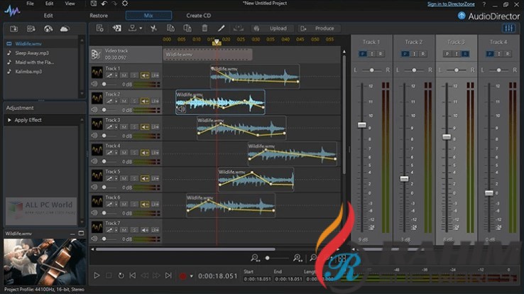The width and height of the screenshot is (524, 294).
Task: Click the scissors split tool in toolbar
Action: (x=153, y=28)
